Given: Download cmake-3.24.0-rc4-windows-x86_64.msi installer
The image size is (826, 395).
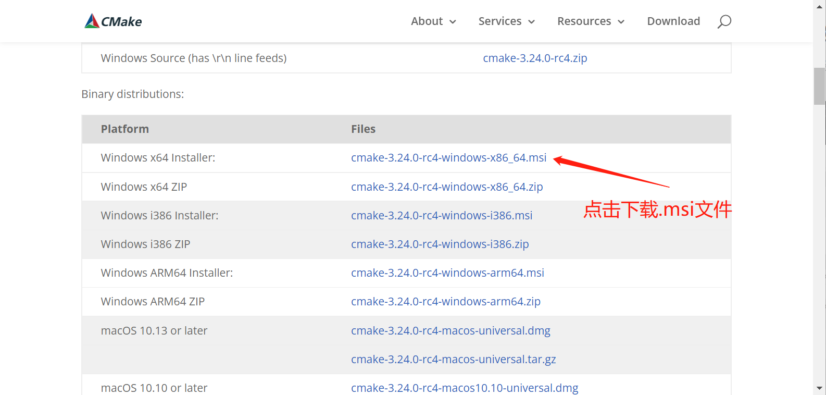Looking at the screenshot, I should click(448, 158).
